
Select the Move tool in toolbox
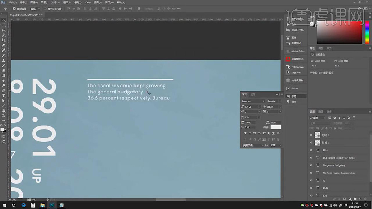coord(3,20)
